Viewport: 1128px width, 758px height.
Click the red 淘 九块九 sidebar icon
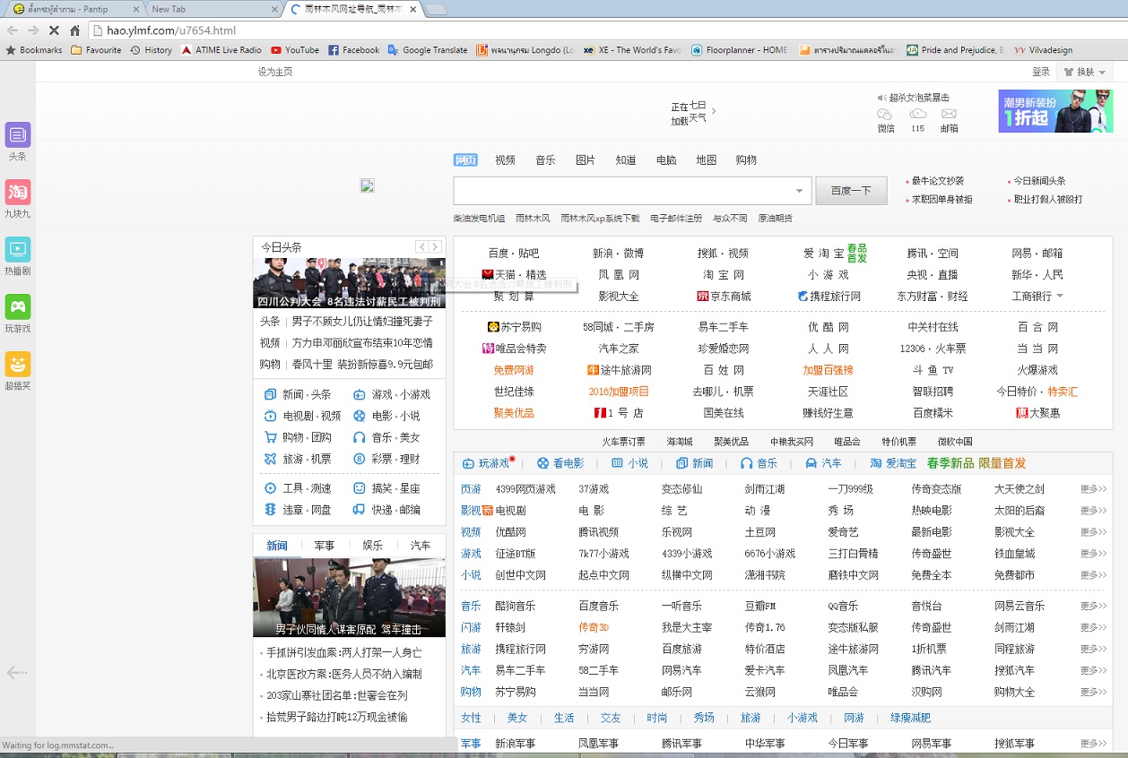[18, 193]
